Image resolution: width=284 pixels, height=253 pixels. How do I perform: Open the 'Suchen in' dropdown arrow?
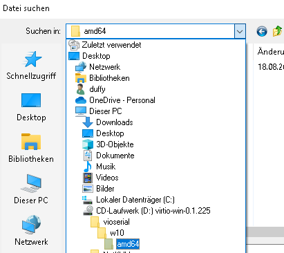tap(240, 31)
